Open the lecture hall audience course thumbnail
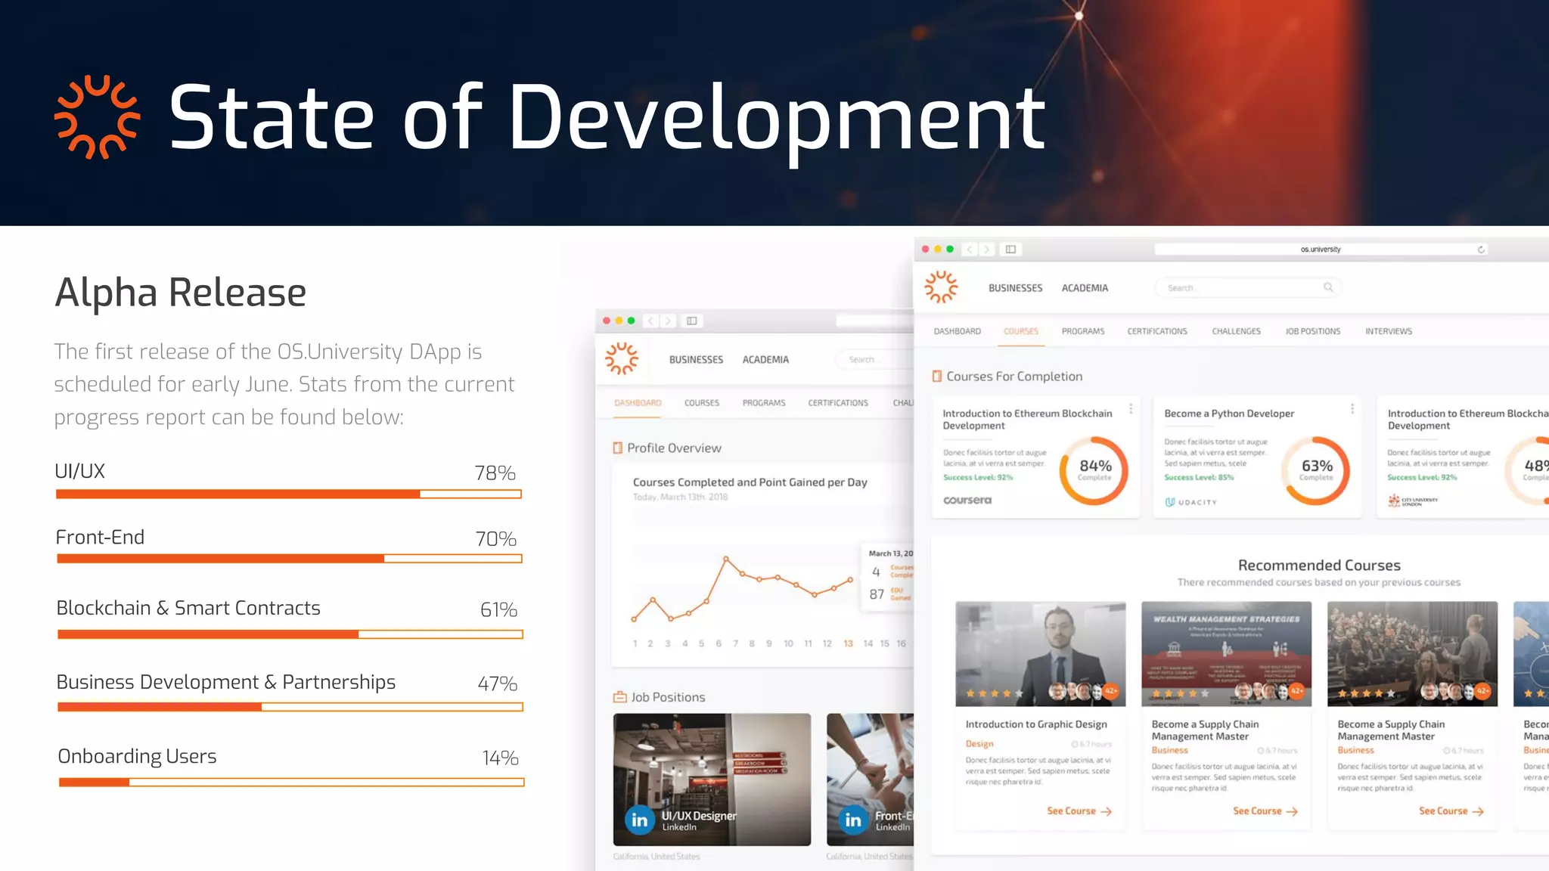The image size is (1549, 871). [x=1412, y=654]
